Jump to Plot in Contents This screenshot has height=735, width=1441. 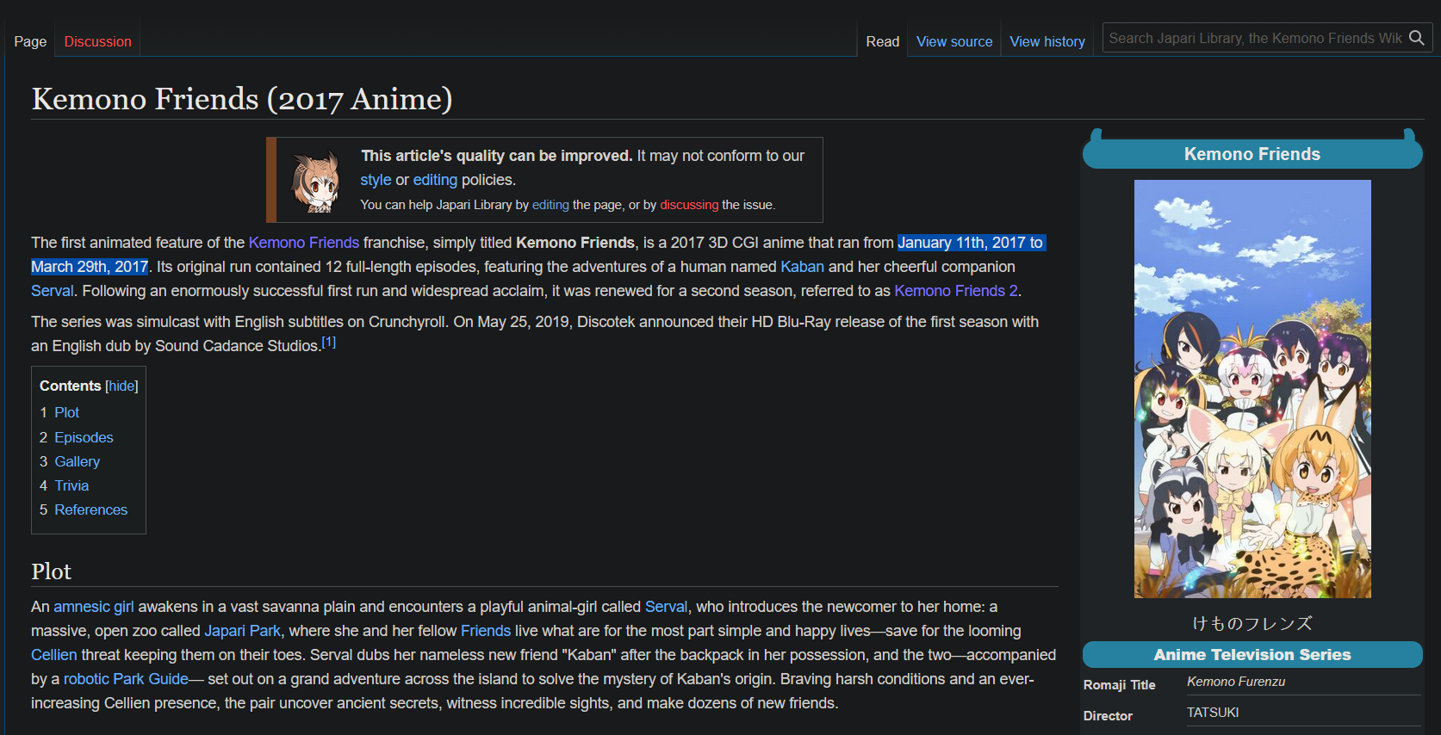click(66, 413)
